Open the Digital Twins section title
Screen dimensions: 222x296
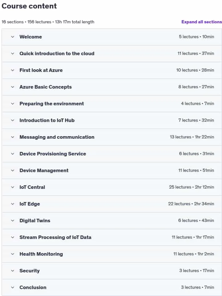tap(35, 221)
